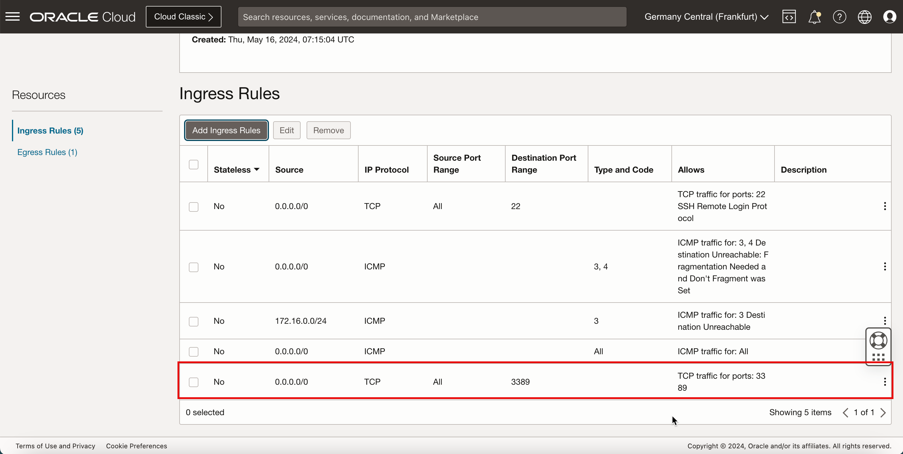Click the notifications bell icon
This screenshot has width=903, height=454.
[814, 17]
